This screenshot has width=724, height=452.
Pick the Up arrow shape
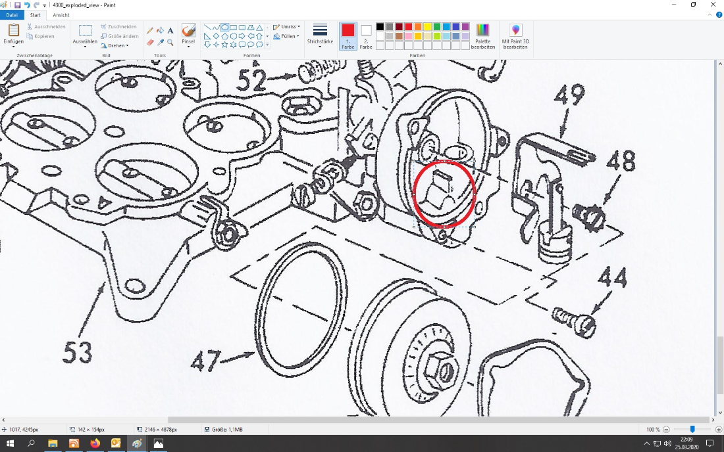tap(259, 36)
